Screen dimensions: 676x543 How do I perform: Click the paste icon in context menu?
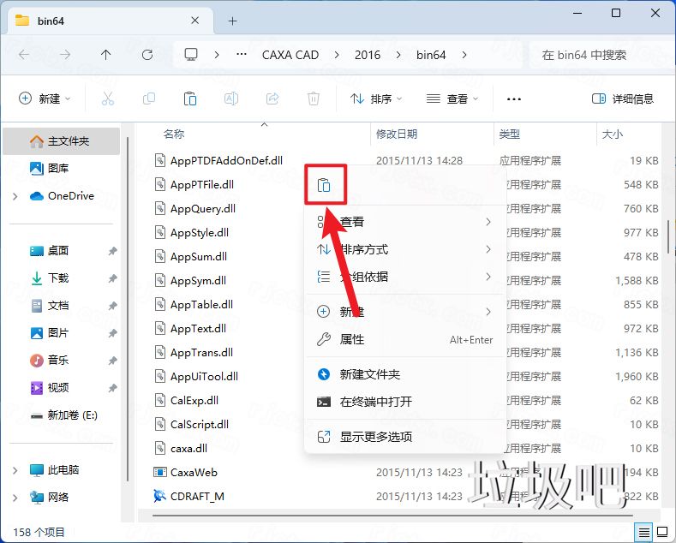(324, 185)
